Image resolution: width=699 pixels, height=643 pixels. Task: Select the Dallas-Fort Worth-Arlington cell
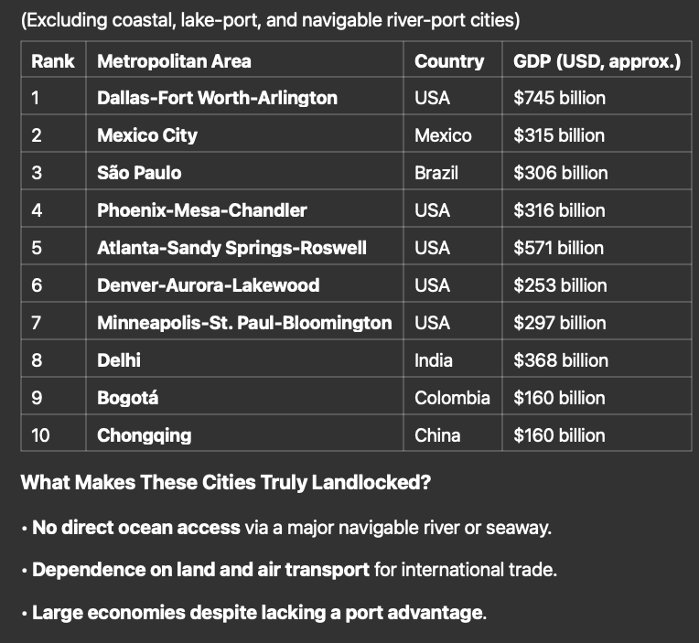click(x=217, y=98)
